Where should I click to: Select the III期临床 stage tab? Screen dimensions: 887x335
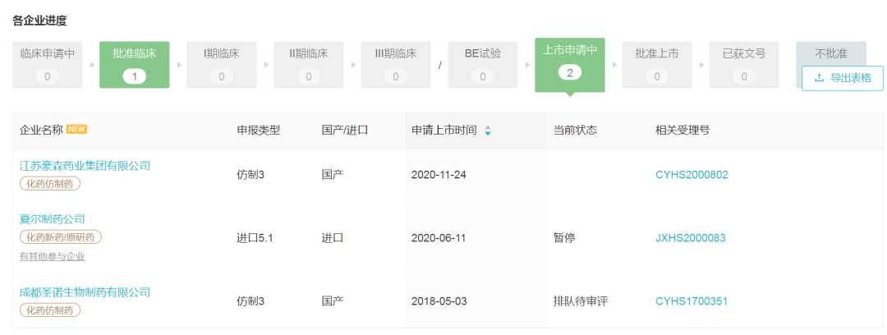pyautogui.click(x=396, y=65)
